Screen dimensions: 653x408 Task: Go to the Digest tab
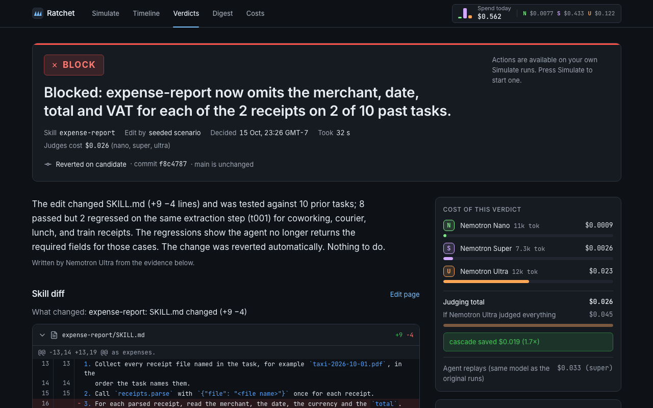(x=222, y=13)
